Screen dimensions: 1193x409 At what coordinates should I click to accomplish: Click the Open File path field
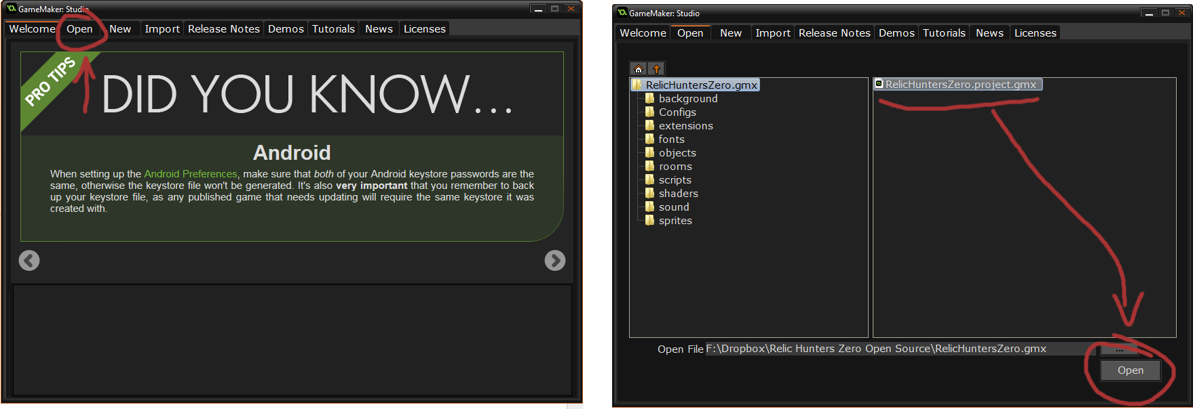click(901, 349)
